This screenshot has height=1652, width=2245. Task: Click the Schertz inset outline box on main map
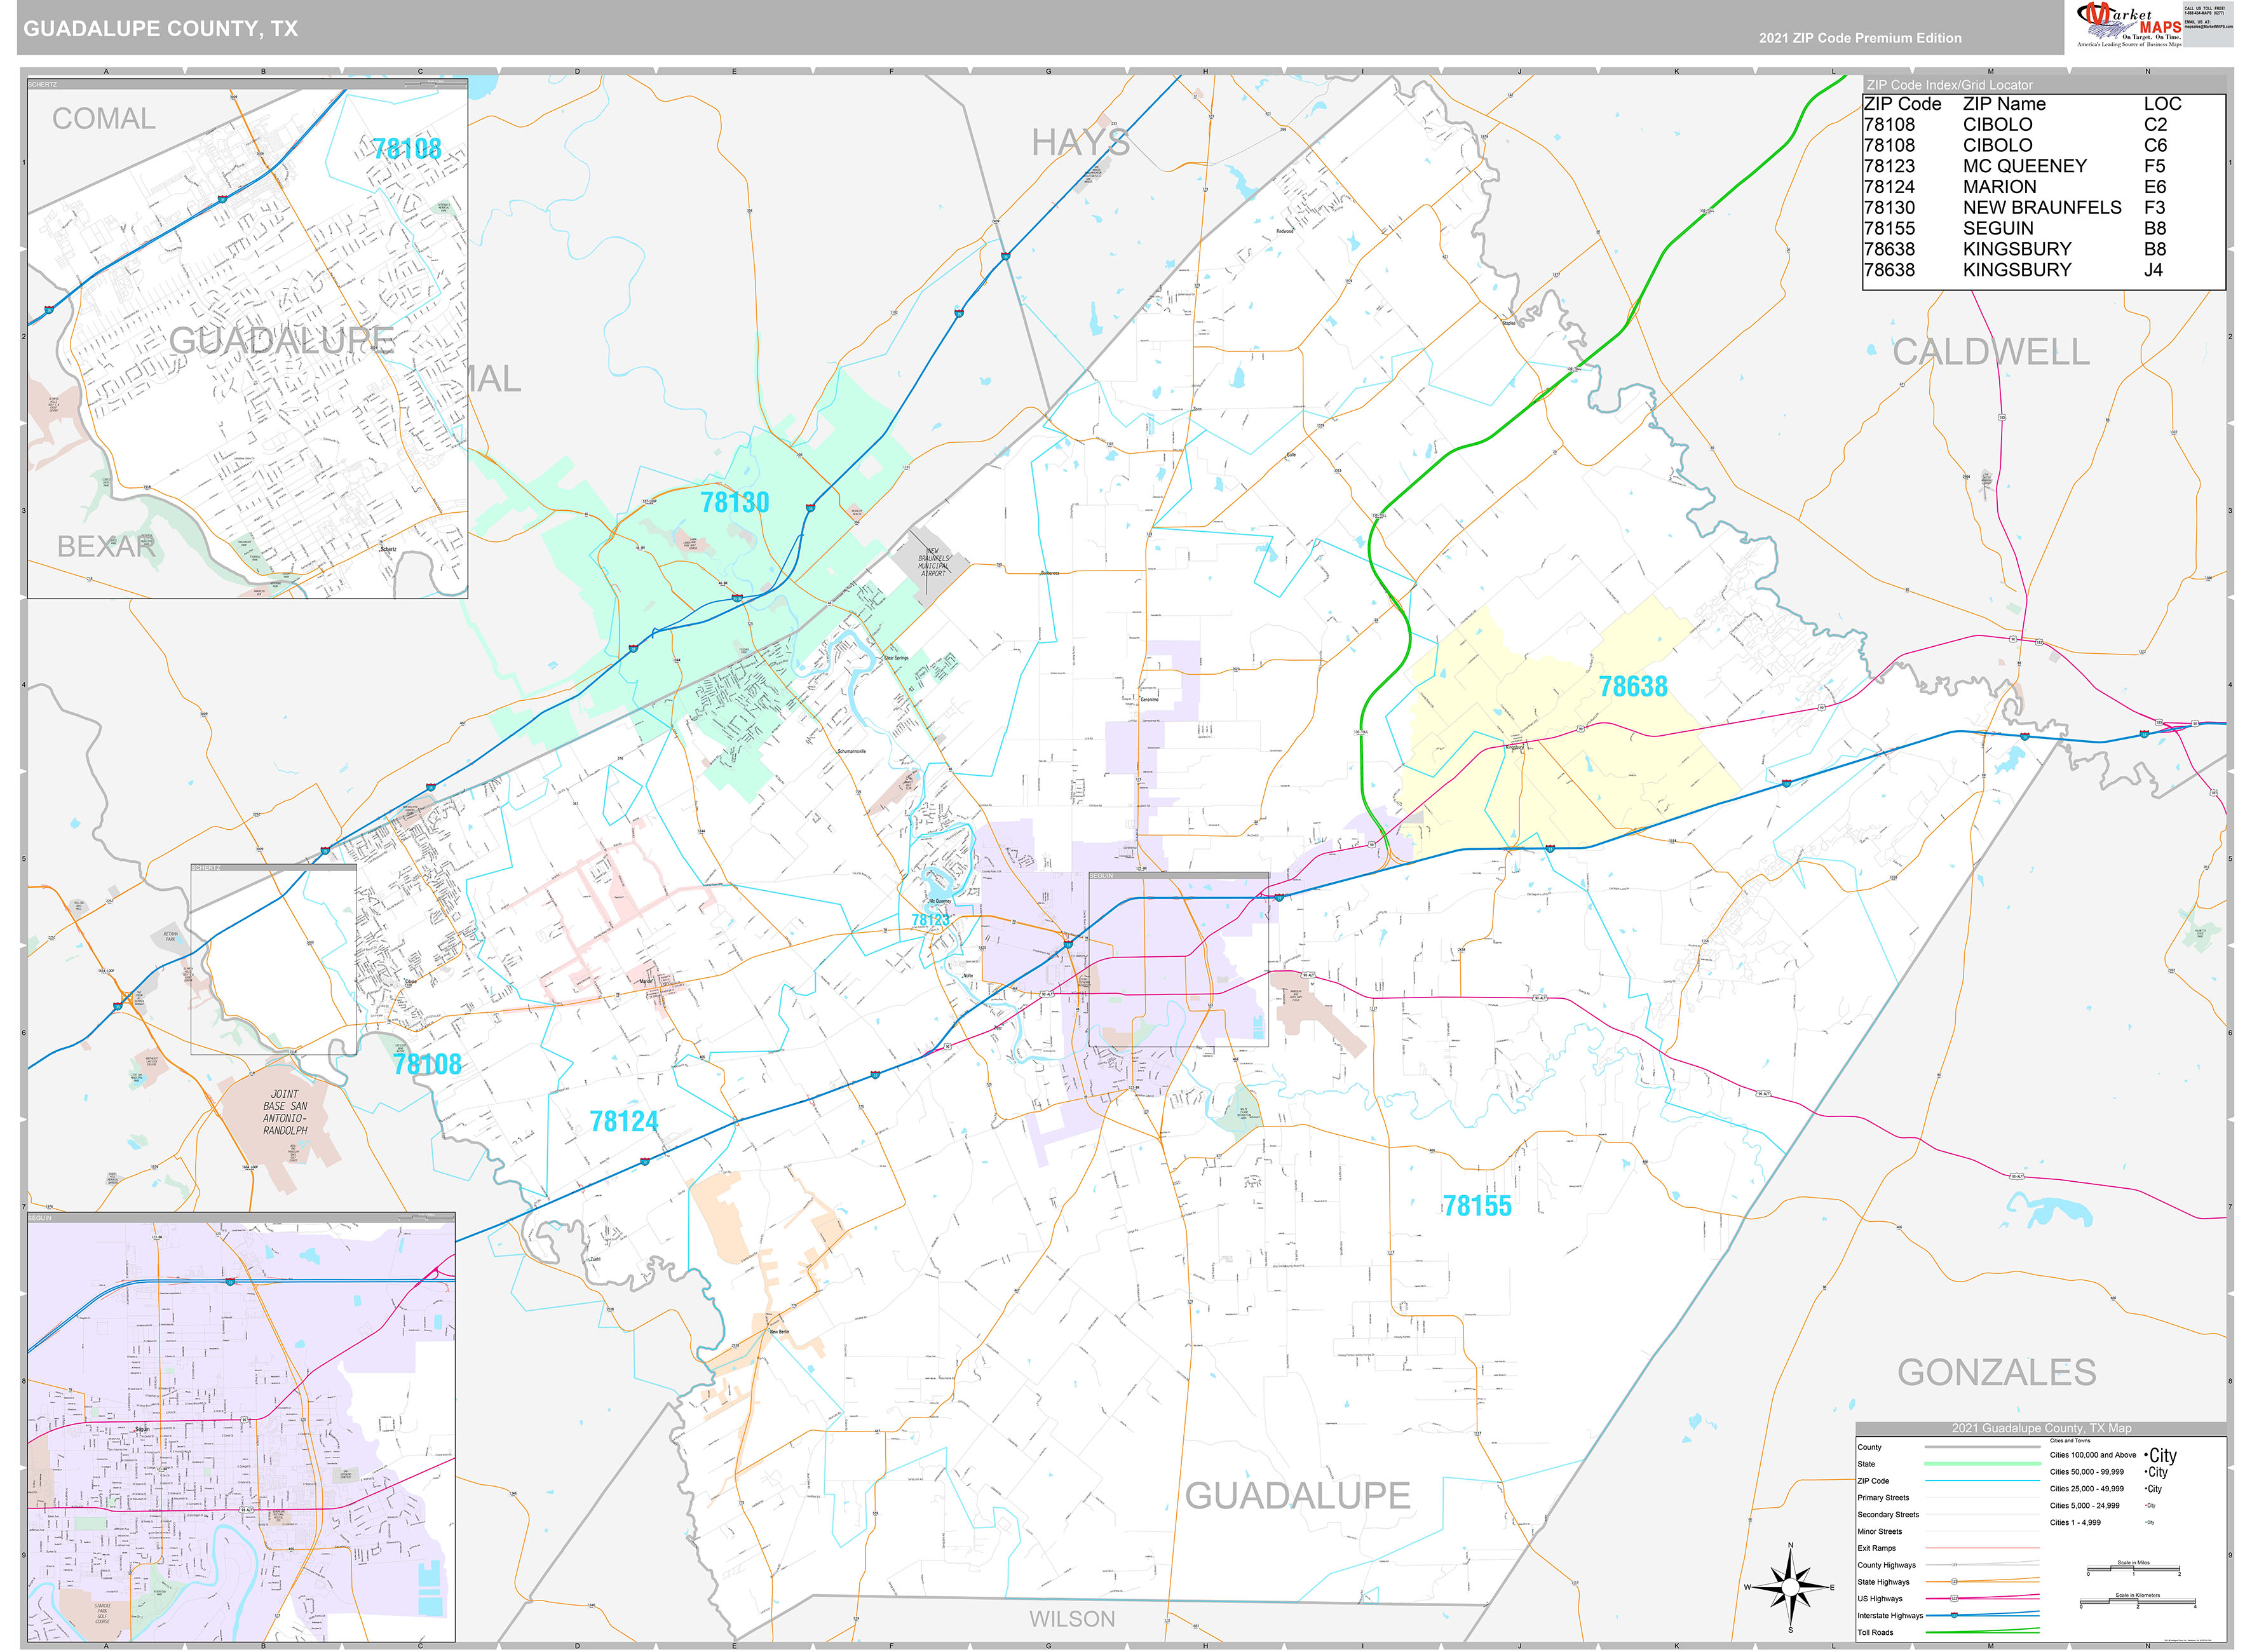tap(273, 959)
